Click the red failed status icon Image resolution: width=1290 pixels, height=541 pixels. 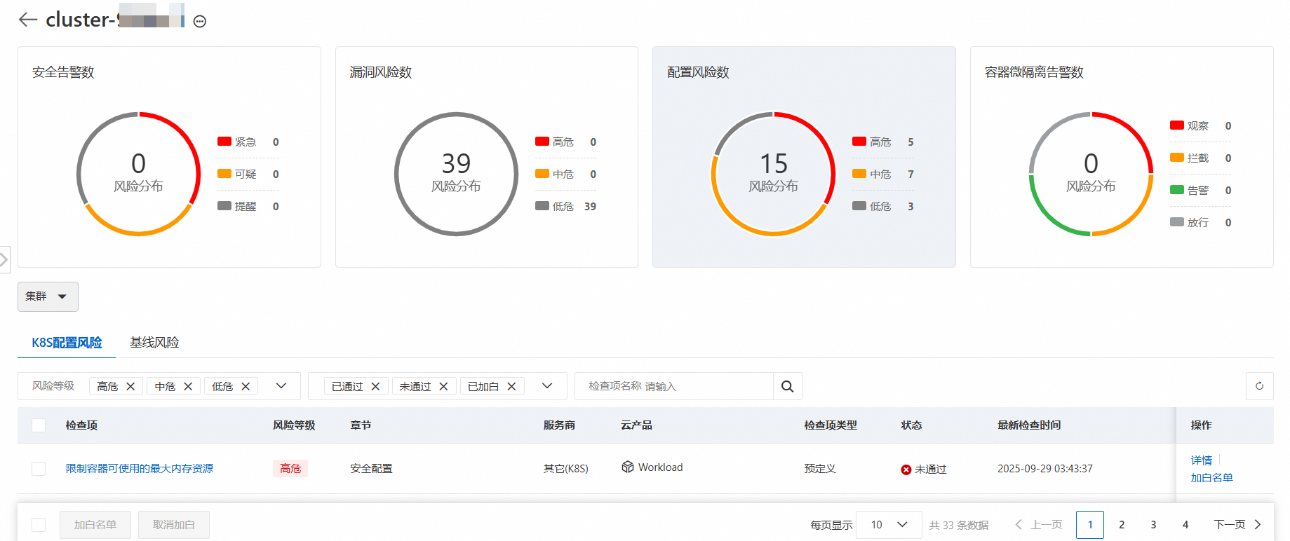906,470
